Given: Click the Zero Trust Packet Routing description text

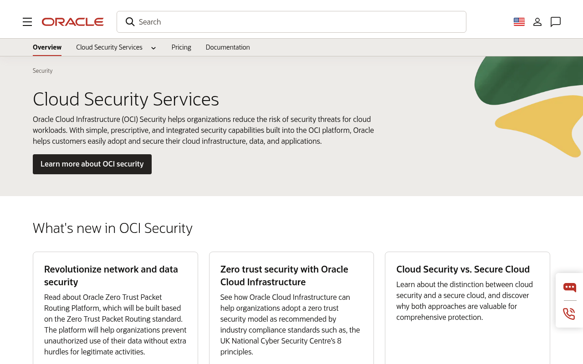Looking at the screenshot, I should click(115, 324).
